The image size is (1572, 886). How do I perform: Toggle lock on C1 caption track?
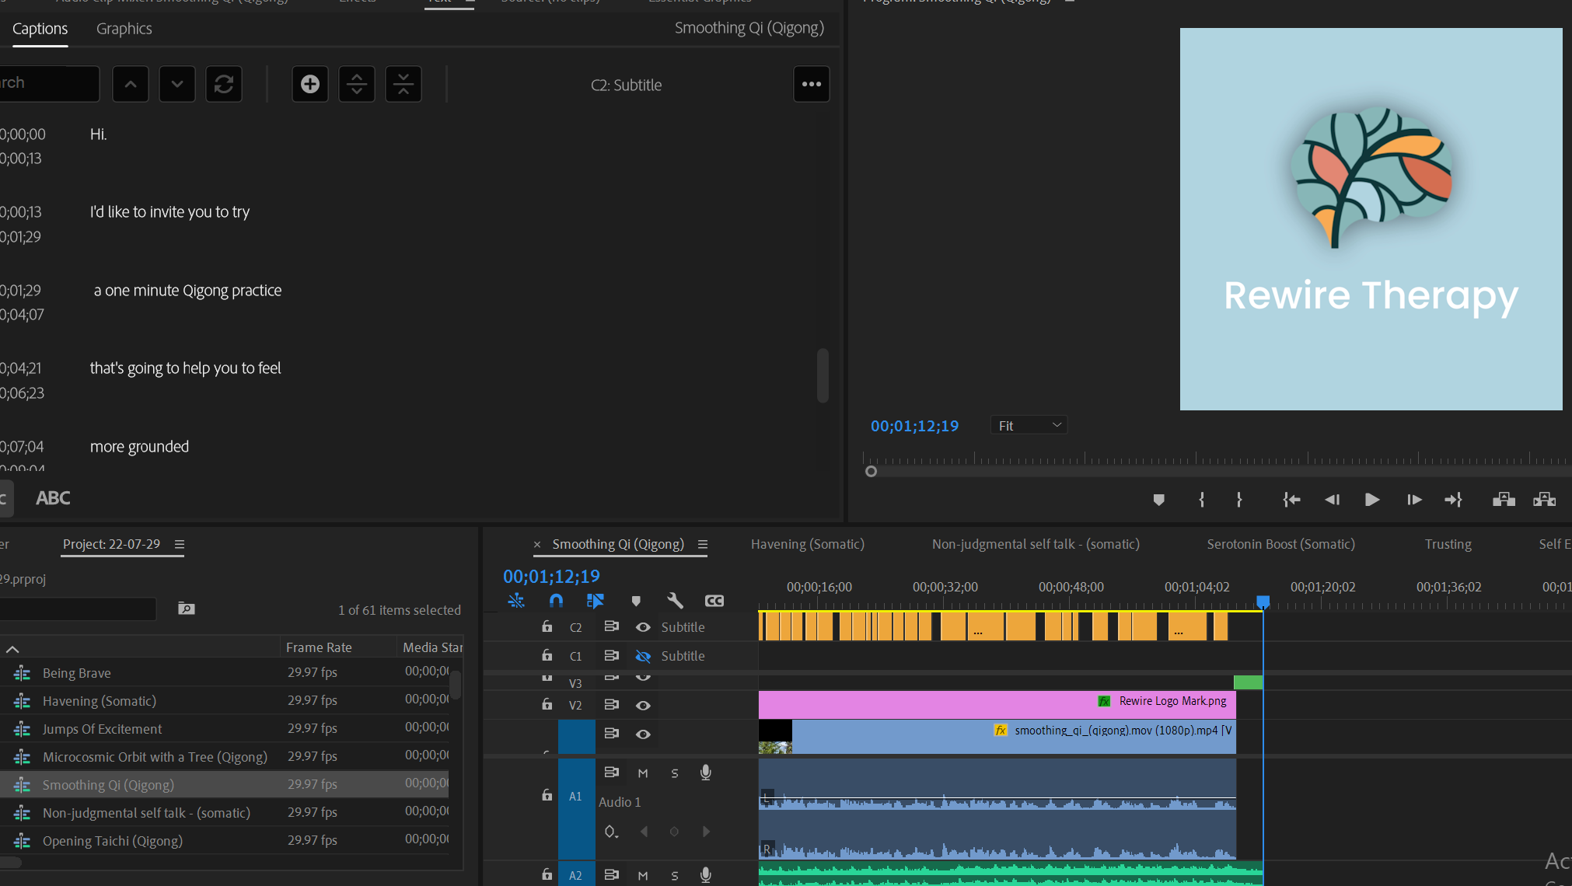click(x=547, y=655)
